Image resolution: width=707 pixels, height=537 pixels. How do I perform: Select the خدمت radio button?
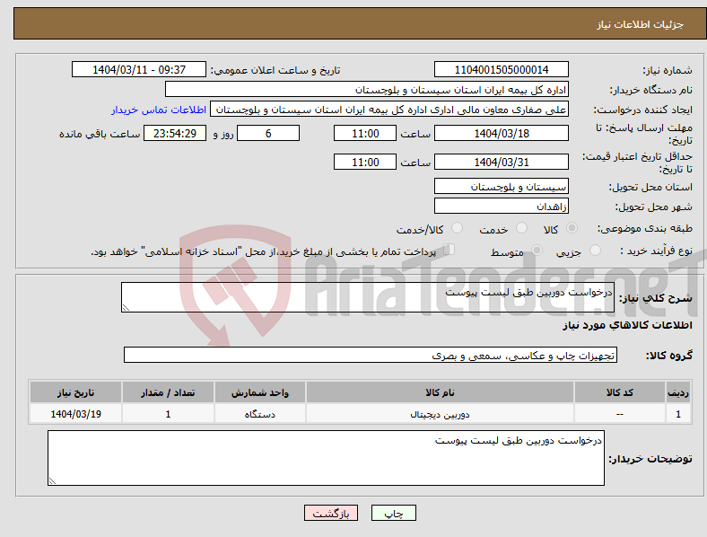point(521,228)
